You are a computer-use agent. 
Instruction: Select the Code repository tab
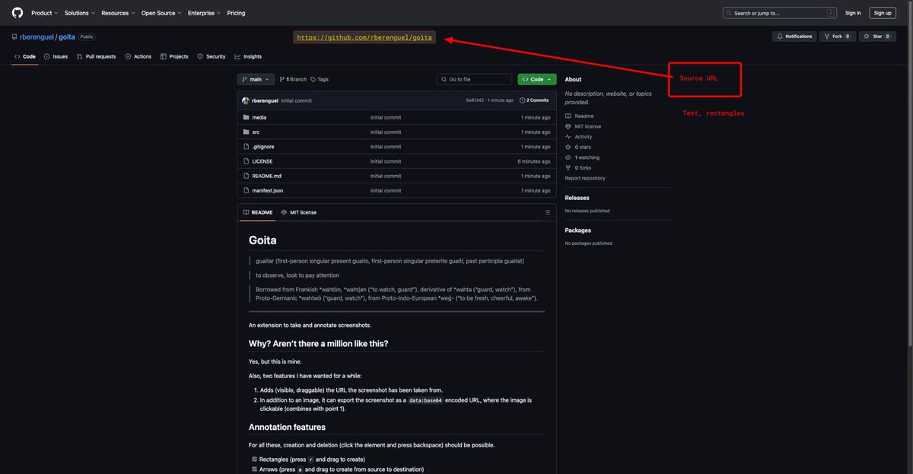click(24, 56)
